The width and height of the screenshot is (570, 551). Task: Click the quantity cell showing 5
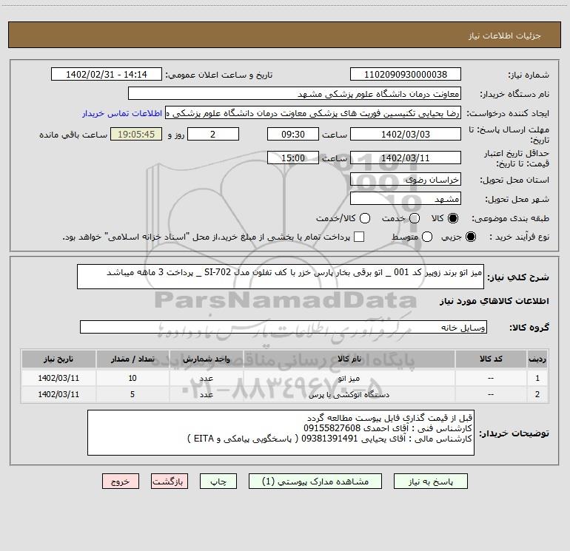[x=133, y=394]
